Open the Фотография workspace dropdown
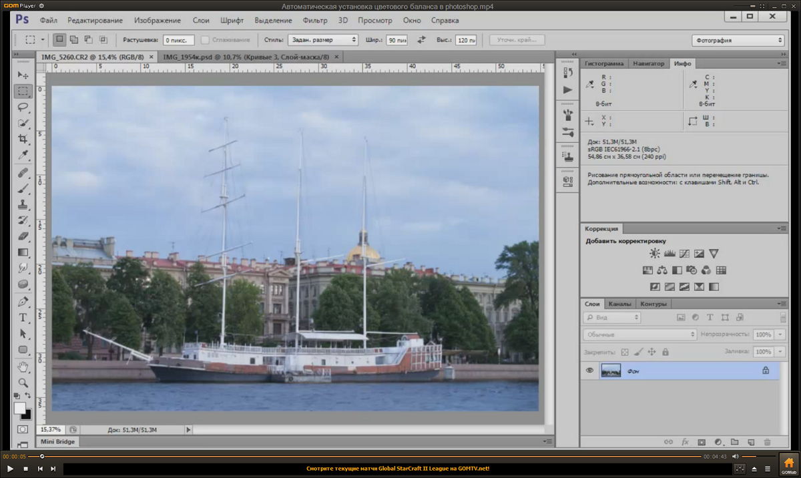The height and width of the screenshot is (478, 801). pyautogui.click(x=738, y=40)
